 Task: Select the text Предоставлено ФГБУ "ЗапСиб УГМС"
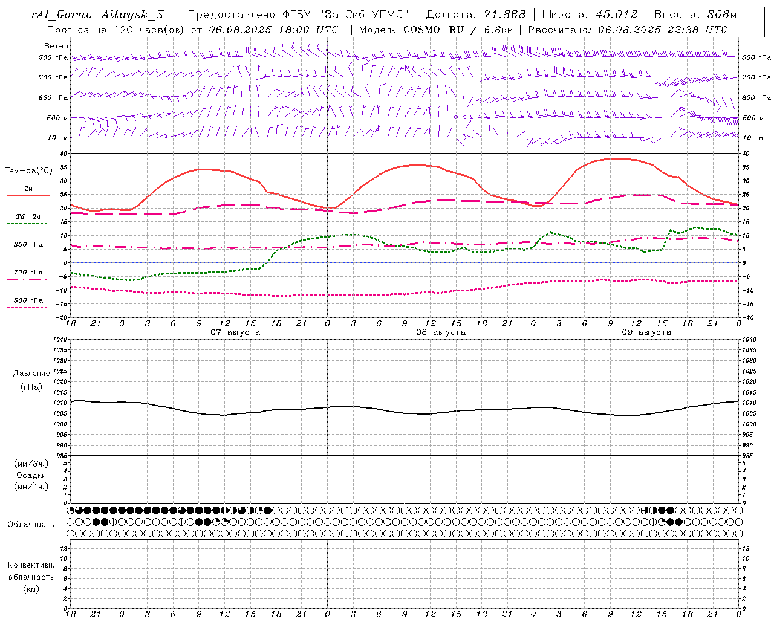coord(299,15)
